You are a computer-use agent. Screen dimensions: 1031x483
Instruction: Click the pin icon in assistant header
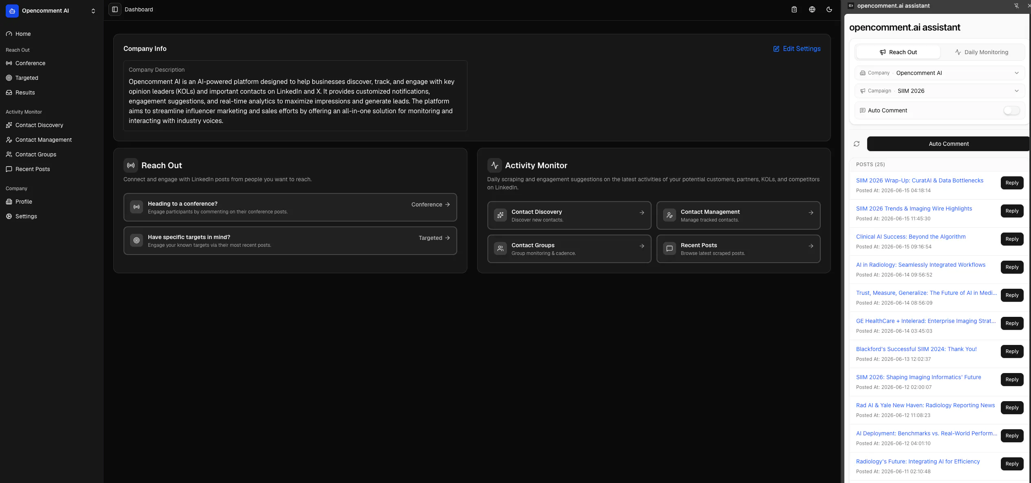1016,6
